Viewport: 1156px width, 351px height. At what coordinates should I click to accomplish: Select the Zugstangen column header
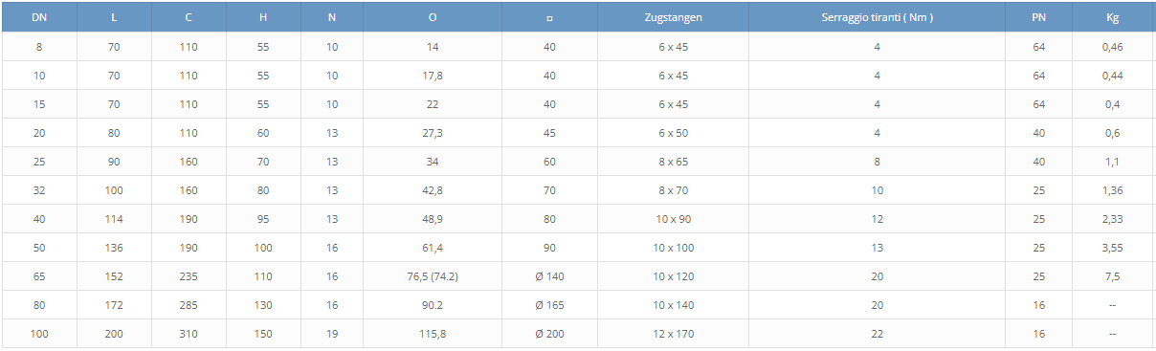coord(673,17)
